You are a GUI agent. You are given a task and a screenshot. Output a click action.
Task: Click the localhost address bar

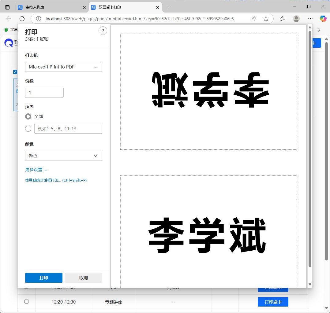pos(140,19)
